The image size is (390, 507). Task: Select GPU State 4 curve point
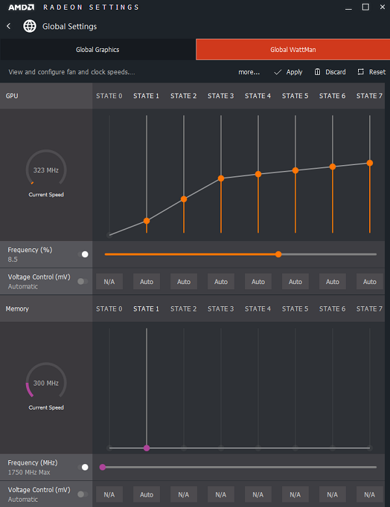(258, 174)
